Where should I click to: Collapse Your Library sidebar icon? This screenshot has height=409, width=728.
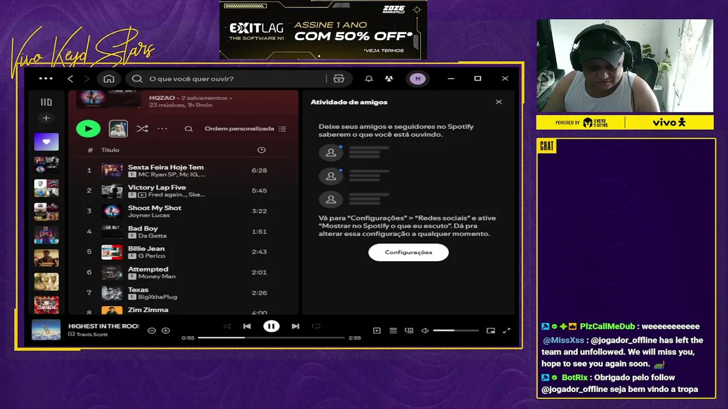[x=46, y=102]
